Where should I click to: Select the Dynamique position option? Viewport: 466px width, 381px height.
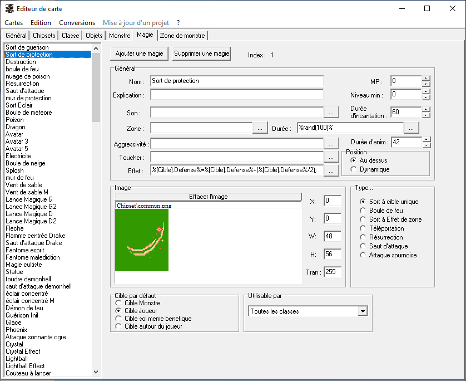click(x=354, y=169)
